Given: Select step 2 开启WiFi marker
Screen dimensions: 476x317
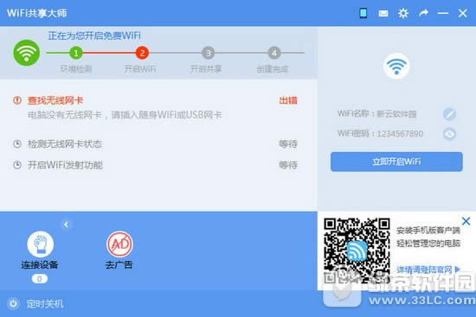Looking at the screenshot, I should [x=142, y=53].
